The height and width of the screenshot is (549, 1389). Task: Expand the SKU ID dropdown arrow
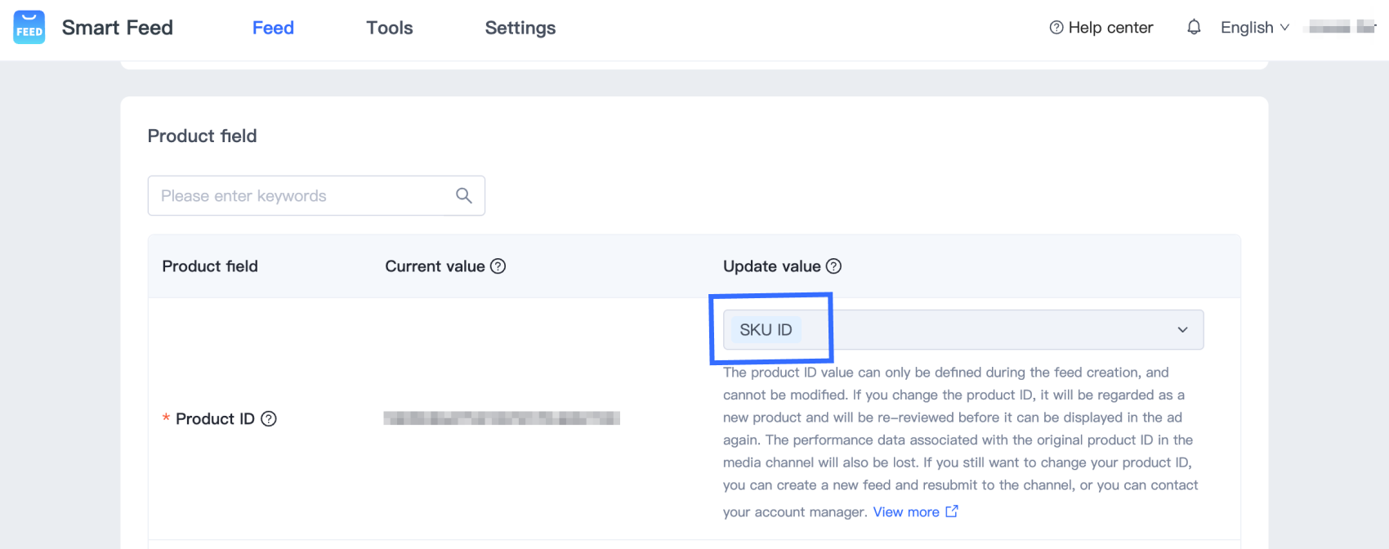(x=1182, y=330)
